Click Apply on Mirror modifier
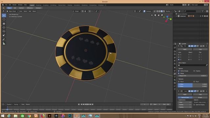The image size is (210, 118). [185, 49]
